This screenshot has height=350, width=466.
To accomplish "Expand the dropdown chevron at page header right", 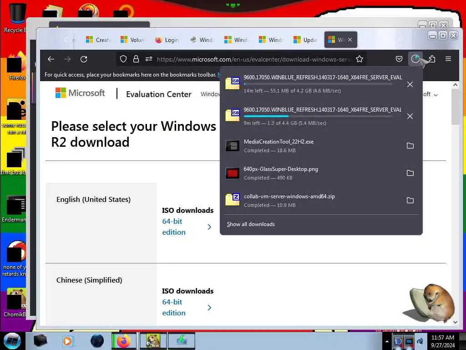I will [436, 95].
